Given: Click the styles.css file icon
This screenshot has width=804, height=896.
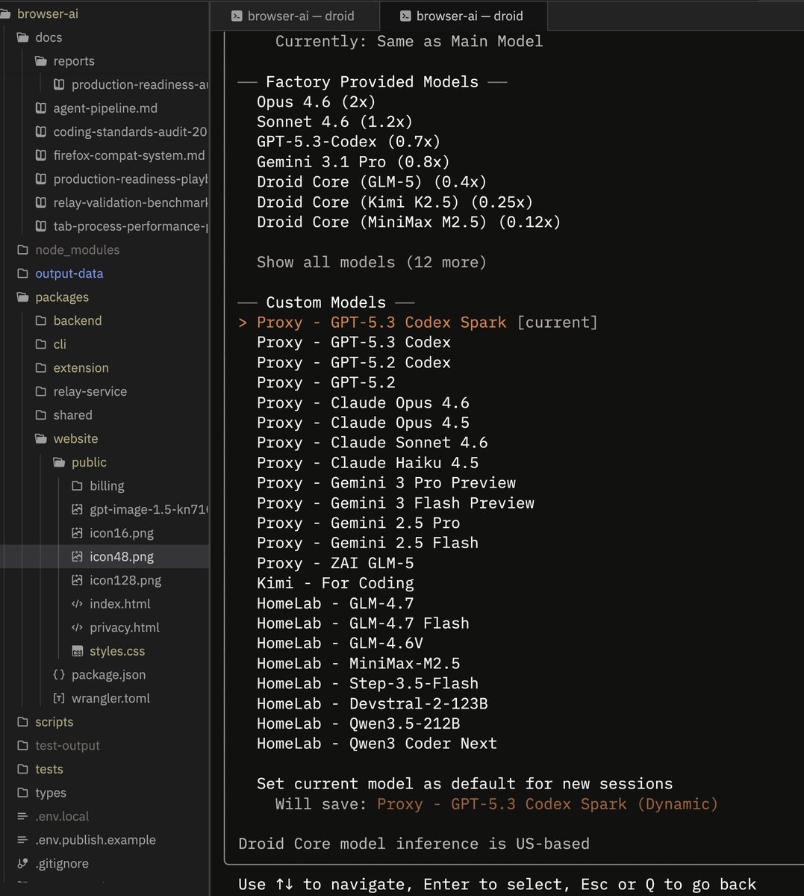Looking at the screenshot, I should 77,651.
